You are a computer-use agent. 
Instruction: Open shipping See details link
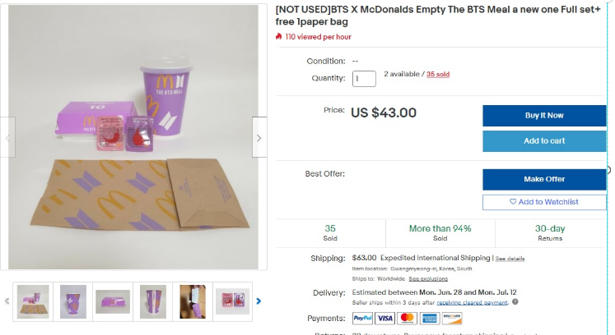coord(510,259)
